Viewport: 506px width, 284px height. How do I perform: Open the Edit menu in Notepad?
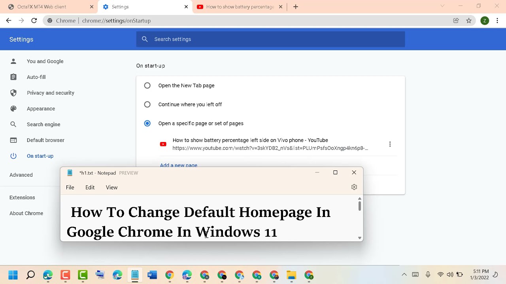click(x=90, y=187)
